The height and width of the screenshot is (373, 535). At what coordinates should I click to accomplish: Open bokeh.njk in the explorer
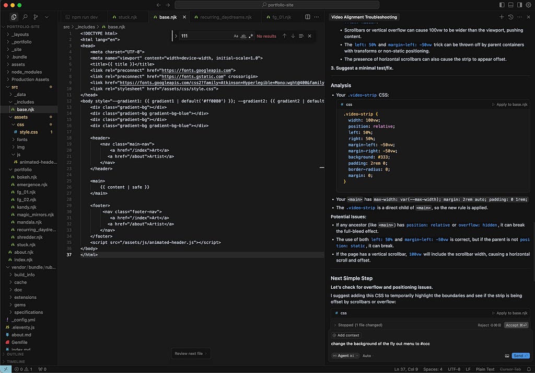pyautogui.click(x=29, y=177)
